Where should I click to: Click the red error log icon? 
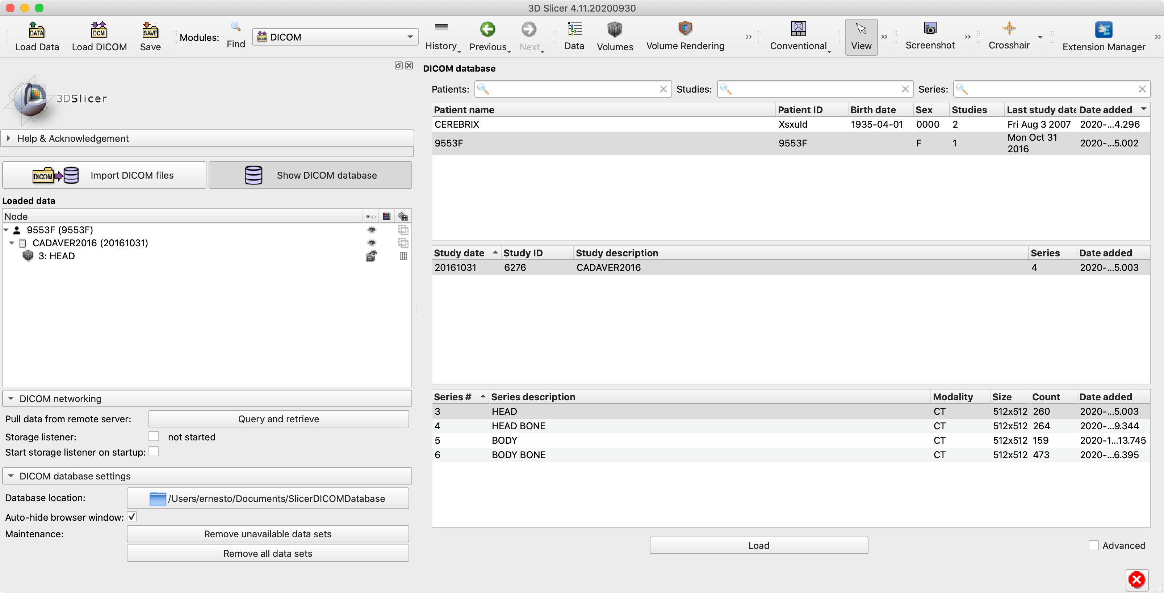(x=1136, y=580)
